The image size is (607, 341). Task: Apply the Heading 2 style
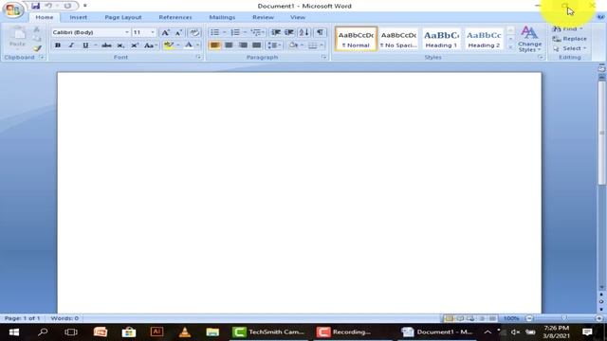click(484, 39)
